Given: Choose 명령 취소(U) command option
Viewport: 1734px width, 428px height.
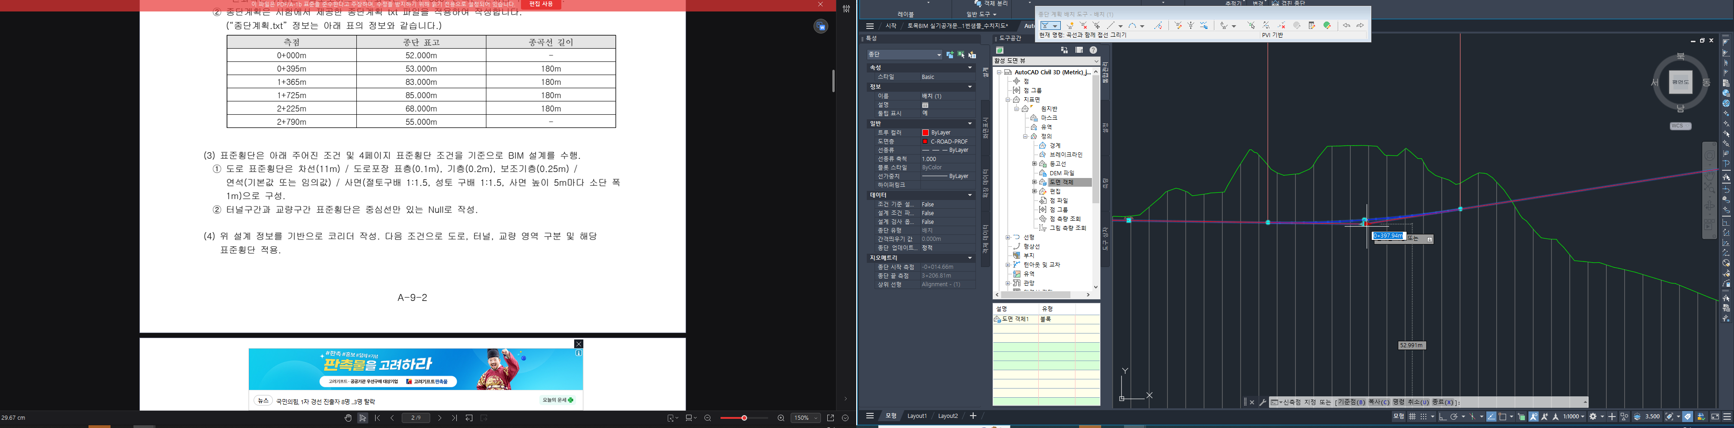Looking at the screenshot, I should pos(1411,402).
